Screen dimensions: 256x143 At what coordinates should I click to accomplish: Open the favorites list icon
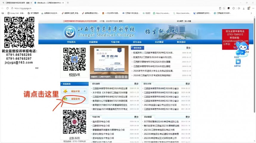coord(239,8)
